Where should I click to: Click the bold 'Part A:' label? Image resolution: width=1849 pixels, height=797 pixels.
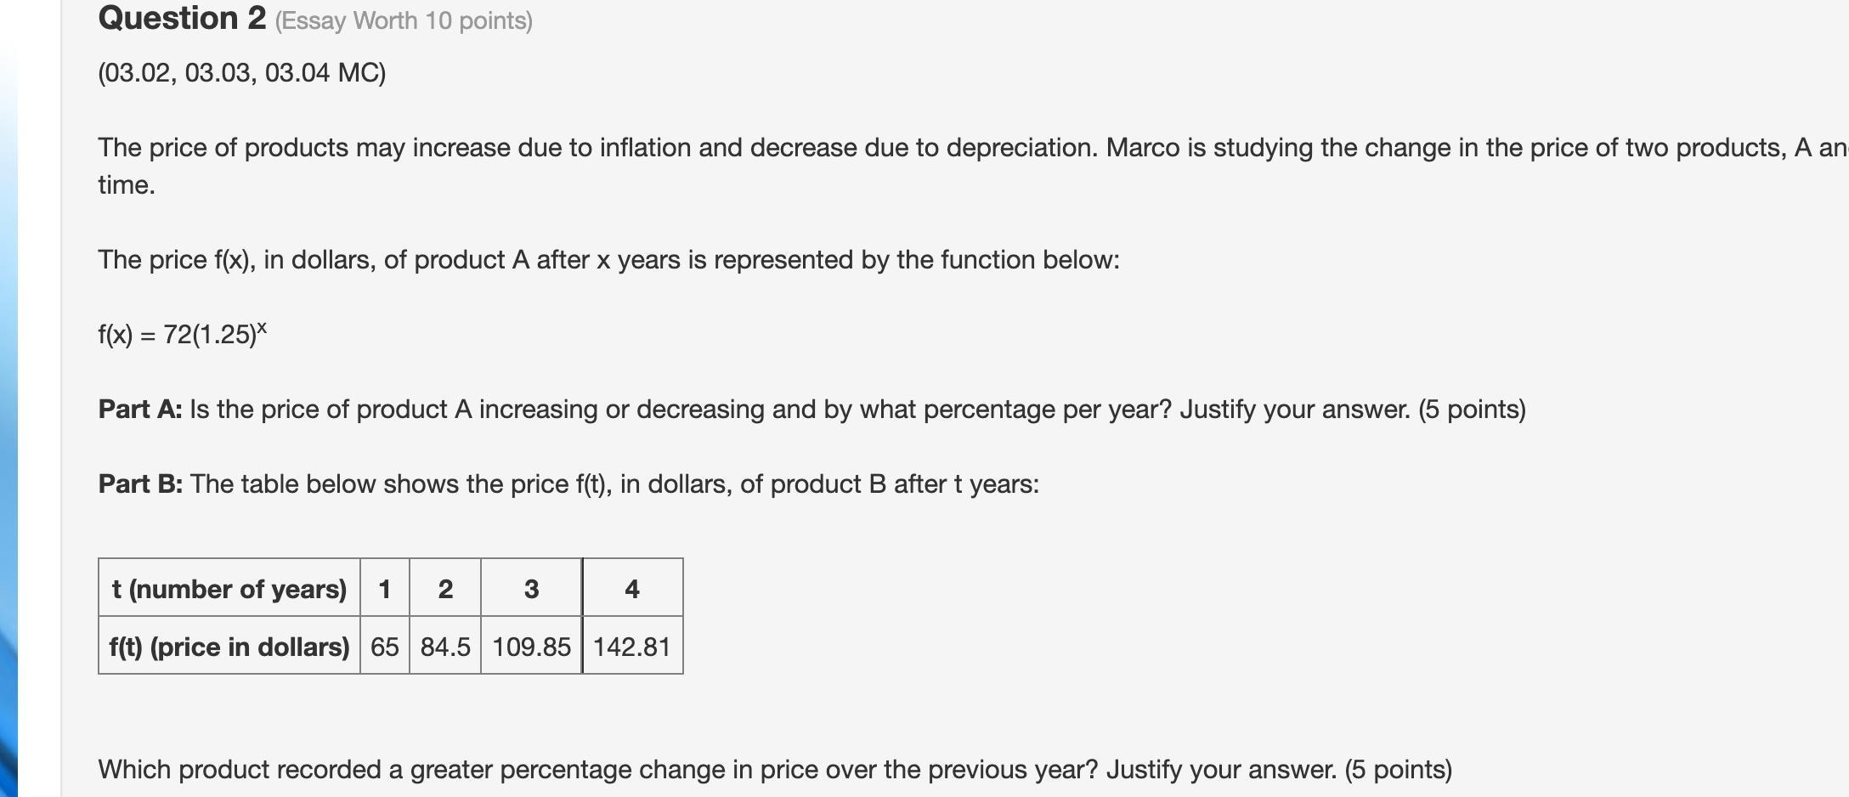[x=140, y=410]
